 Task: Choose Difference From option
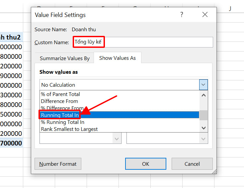(x=120, y=101)
